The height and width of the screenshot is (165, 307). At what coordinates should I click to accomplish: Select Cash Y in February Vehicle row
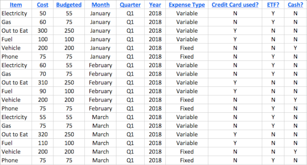[x=295, y=100]
